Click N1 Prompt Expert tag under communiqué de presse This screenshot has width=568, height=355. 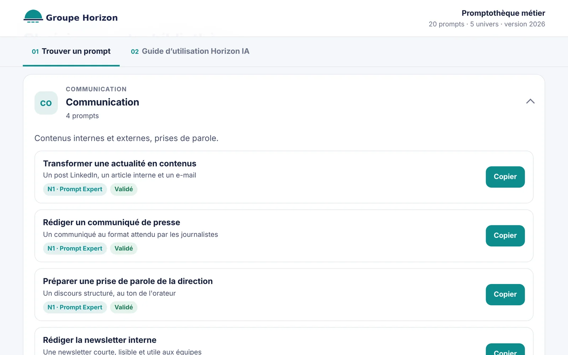(75, 248)
